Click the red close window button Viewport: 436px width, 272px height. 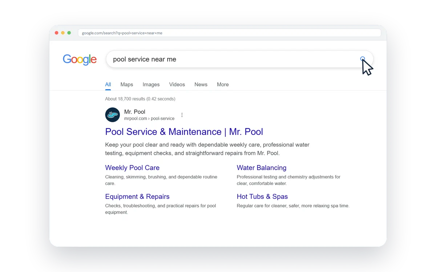[56, 33]
